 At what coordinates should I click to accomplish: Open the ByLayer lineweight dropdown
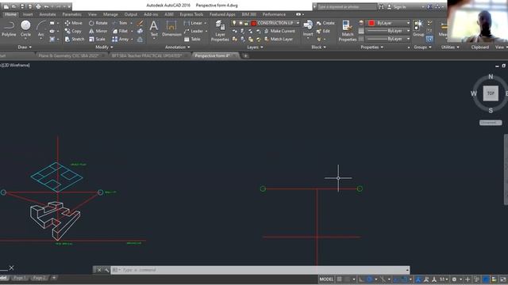coord(408,31)
